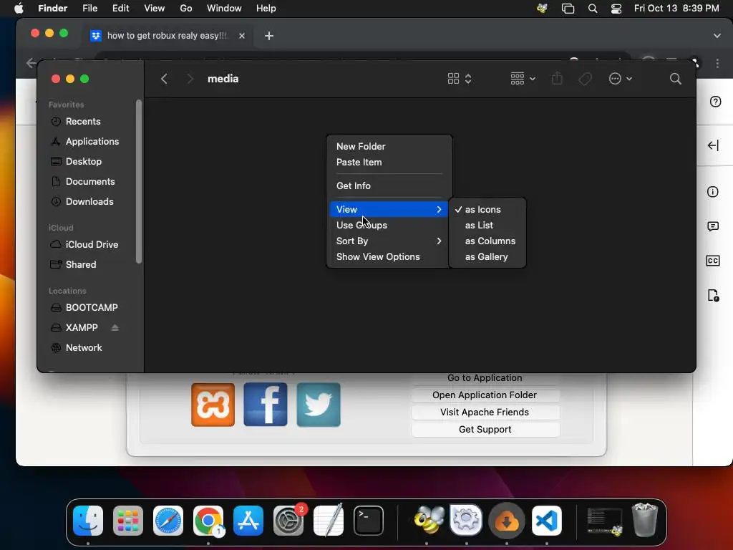Image resolution: width=733 pixels, height=550 pixels.
Task: Open Control Center in menu bar
Action: (x=616, y=8)
